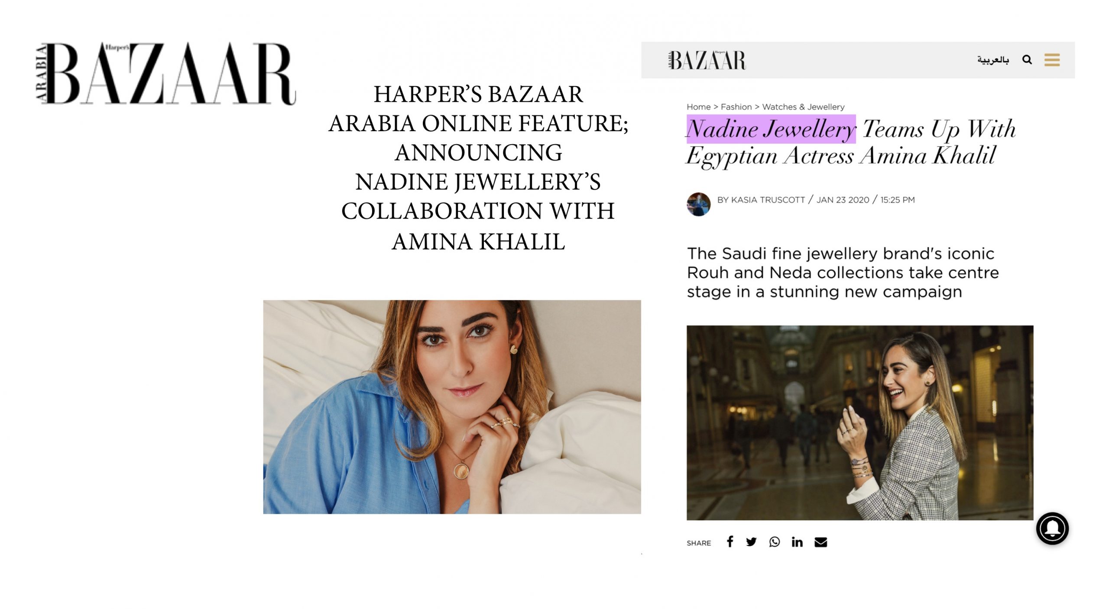Share article on Facebook
Viewport: 1109px width, 609px height.
tap(730, 541)
